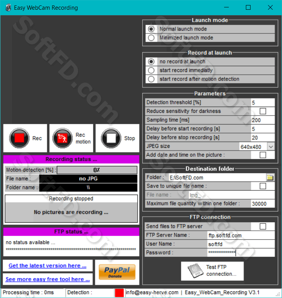The width and height of the screenshot is (282, 298).
Task: Choose no record at launch
Action: tap(151, 61)
